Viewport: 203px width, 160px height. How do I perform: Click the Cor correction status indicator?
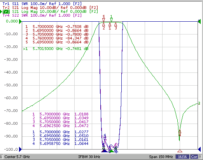[194, 157]
